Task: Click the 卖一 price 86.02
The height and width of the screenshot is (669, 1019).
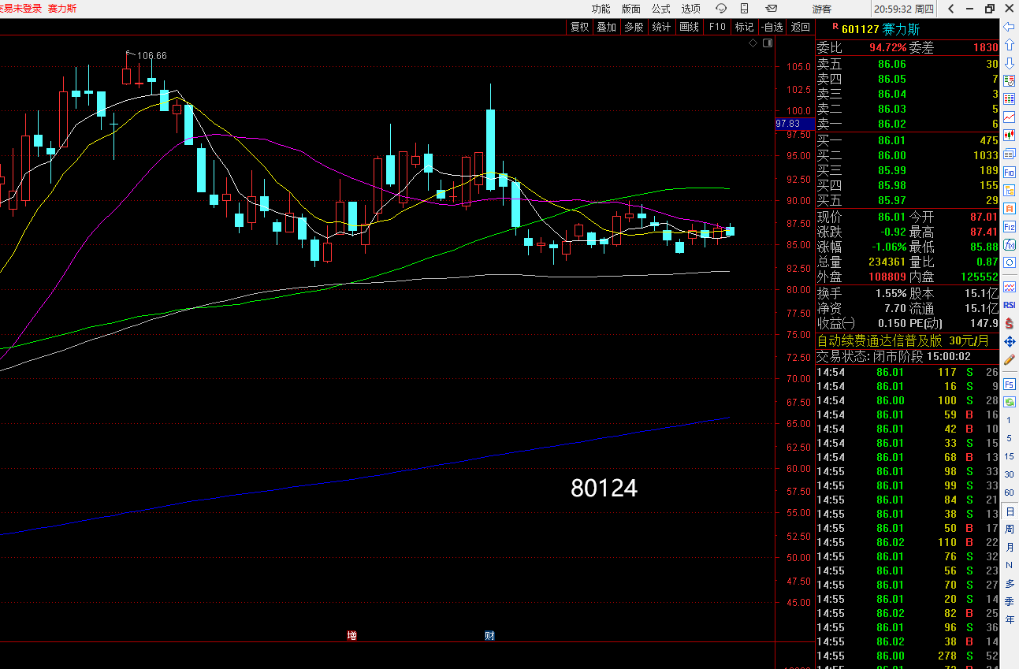Action: tap(891, 124)
